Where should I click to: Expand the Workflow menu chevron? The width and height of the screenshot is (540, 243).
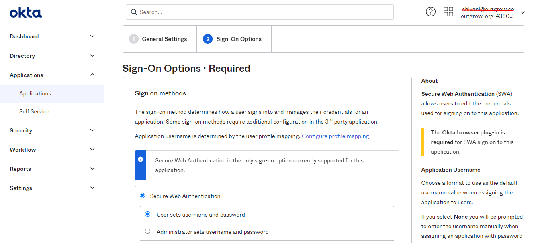pos(92,150)
